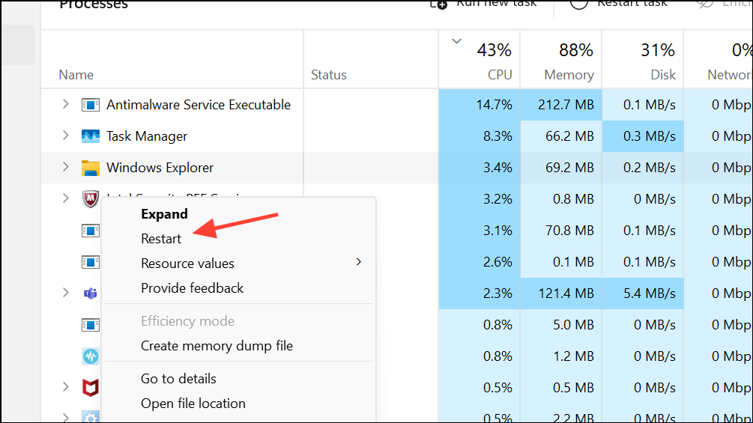Click the greyed-out Efficiency mode entry
The height and width of the screenshot is (423, 753).
(187, 321)
